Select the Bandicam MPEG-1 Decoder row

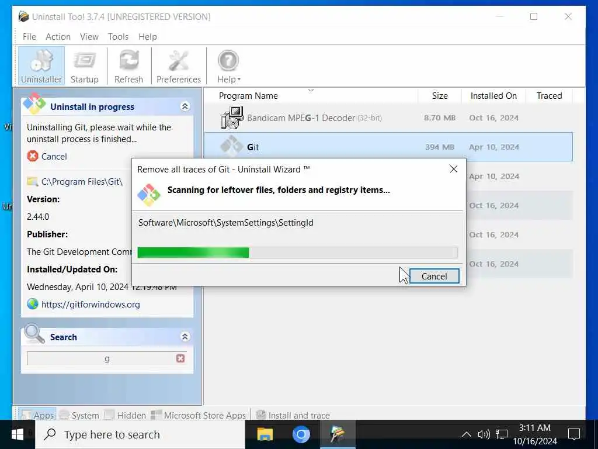[388, 118]
